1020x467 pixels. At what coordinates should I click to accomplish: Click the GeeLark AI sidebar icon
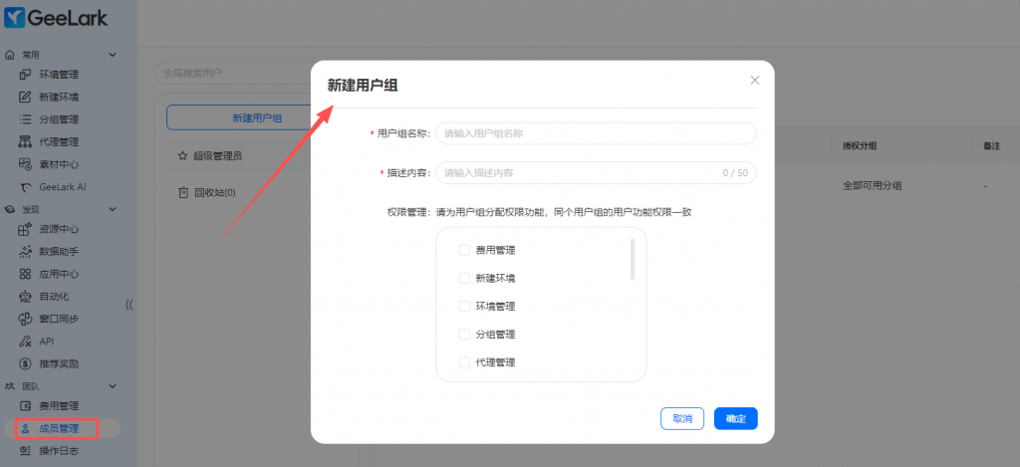(26, 187)
